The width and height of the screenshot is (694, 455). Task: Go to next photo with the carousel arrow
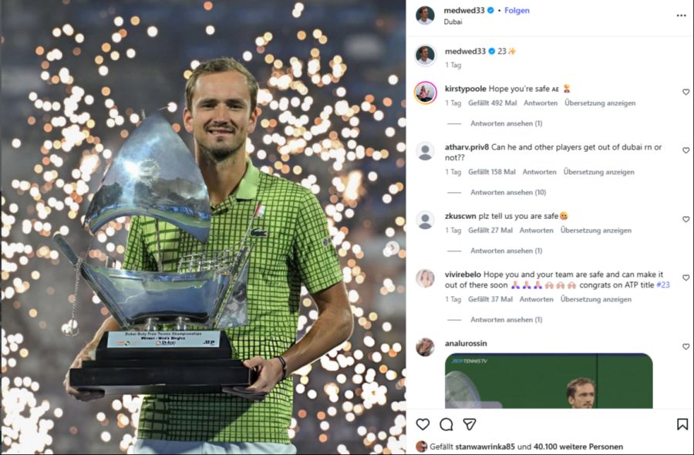pos(392,248)
